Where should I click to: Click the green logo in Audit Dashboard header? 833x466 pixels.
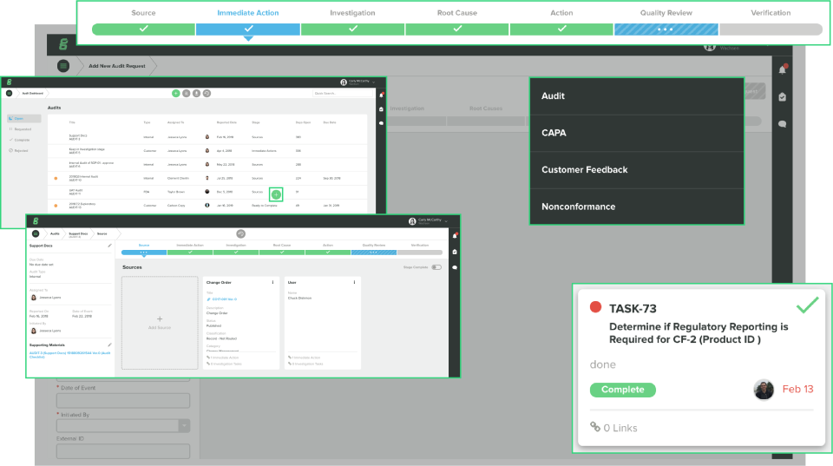pos(9,82)
